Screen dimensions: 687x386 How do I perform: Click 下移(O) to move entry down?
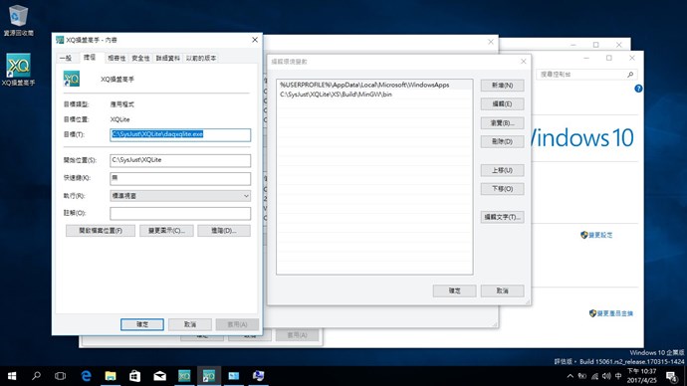(x=502, y=189)
